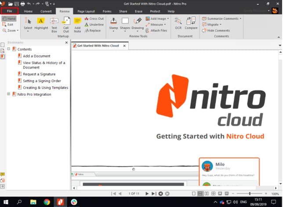Adjust the zoom slider handle

[250, 193]
